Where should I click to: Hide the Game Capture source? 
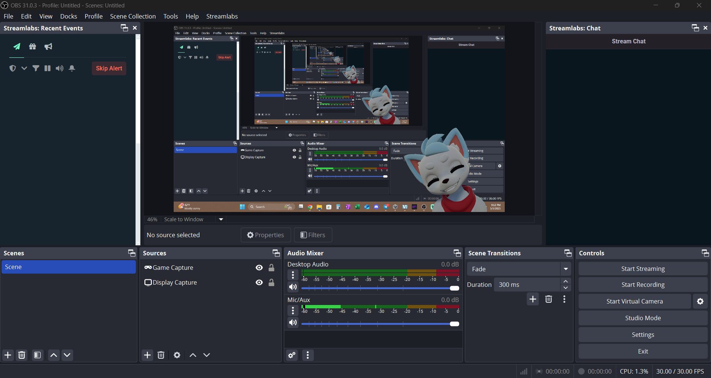[x=259, y=268]
